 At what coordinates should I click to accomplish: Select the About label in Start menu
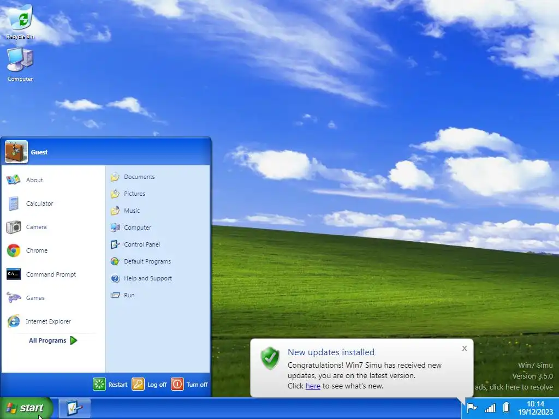coord(34,180)
